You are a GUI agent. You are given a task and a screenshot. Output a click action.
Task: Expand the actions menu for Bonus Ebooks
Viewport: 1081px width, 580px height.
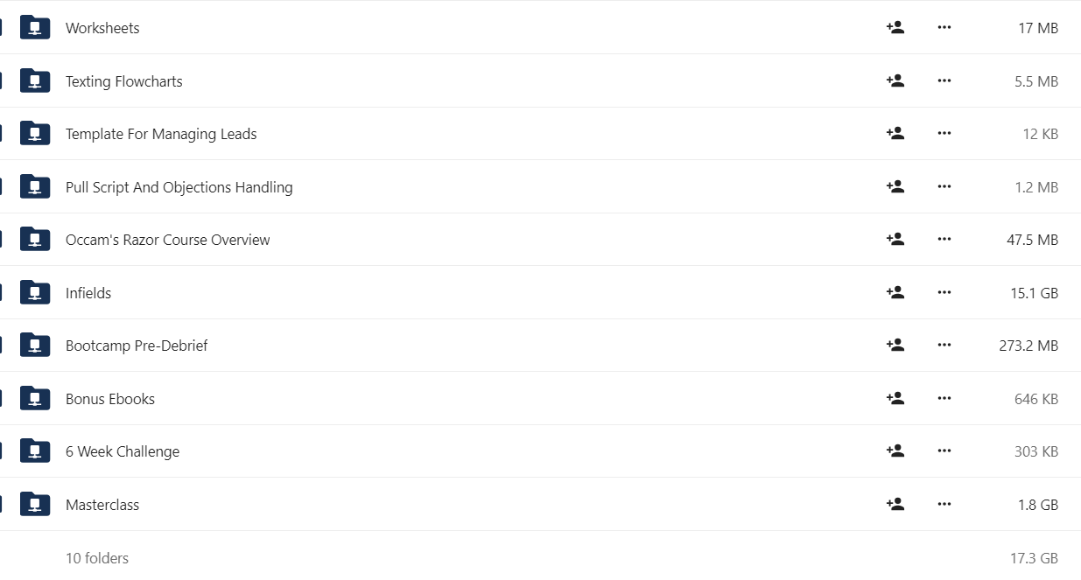pos(944,398)
